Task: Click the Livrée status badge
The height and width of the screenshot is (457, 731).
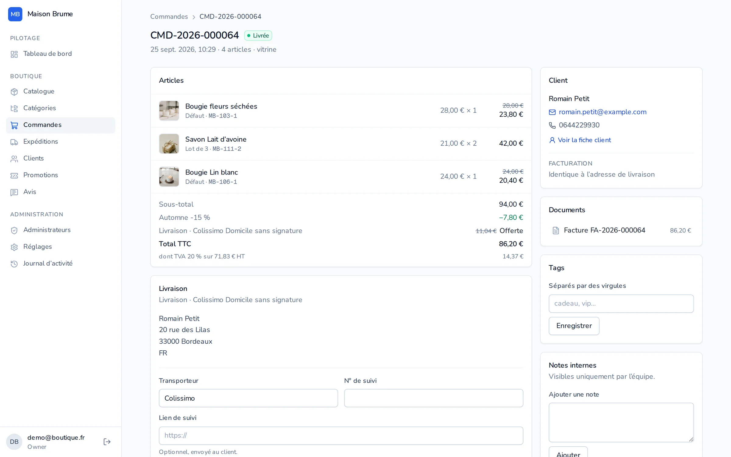Action: coord(258,36)
